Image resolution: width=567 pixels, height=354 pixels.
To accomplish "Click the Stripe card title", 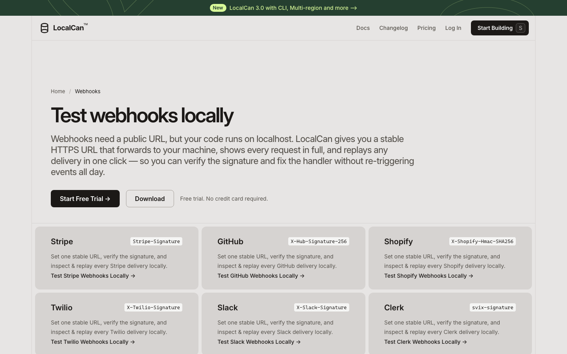I will 62,242.
